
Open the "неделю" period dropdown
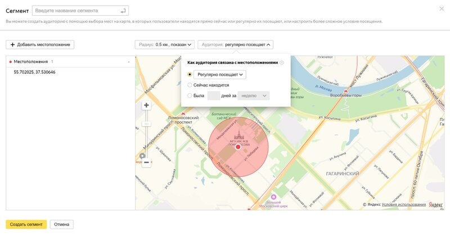click(254, 96)
